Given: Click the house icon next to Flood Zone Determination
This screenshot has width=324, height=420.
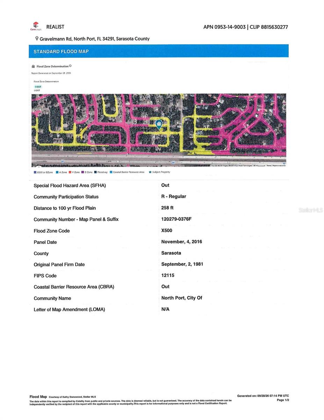Looking at the screenshot, I should point(33,66).
